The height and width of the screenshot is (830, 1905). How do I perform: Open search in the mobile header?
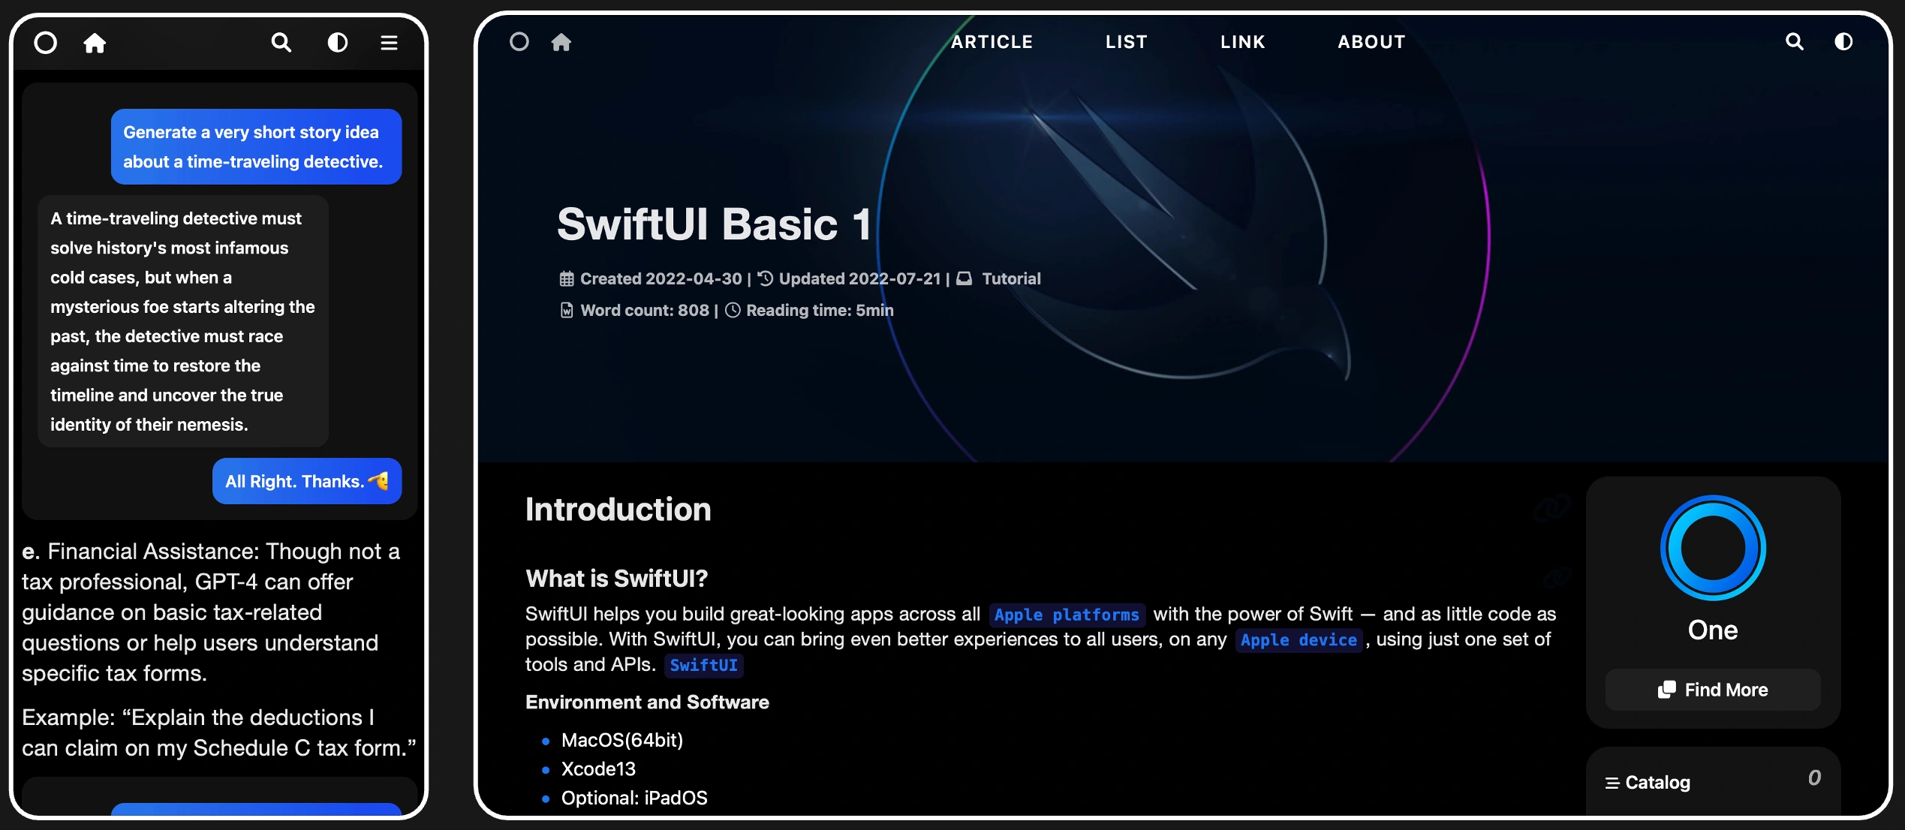point(281,43)
